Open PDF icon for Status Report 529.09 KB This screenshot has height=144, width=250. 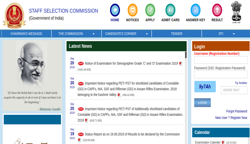[79, 140]
